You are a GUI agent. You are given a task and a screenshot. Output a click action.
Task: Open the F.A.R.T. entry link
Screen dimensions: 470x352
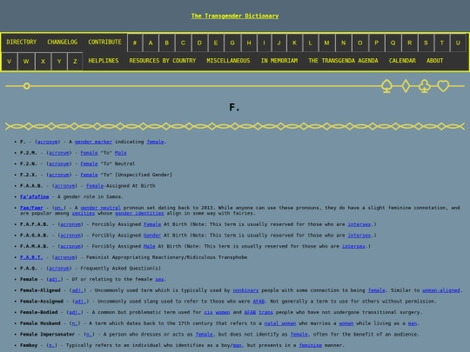[x=31, y=257]
